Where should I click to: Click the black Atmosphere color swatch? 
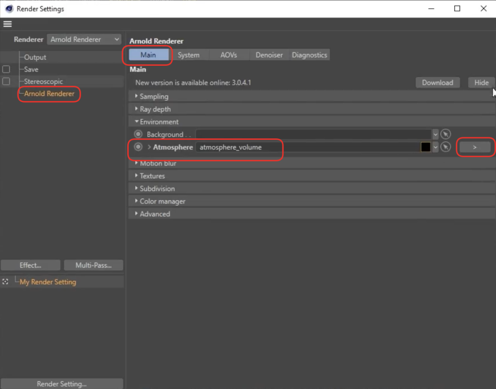click(x=426, y=147)
